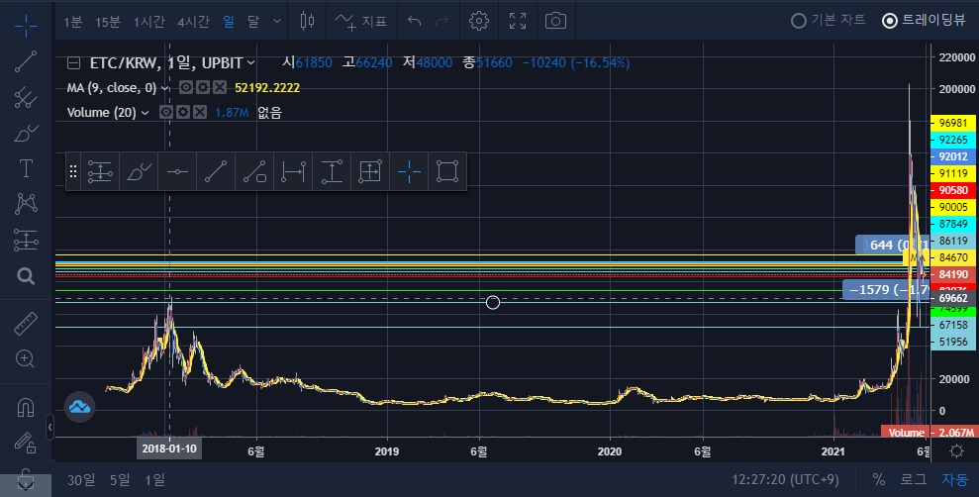Click the 12:27:20 (UTC+9) timezone
The image size is (979, 497).
tap(785, 479)
